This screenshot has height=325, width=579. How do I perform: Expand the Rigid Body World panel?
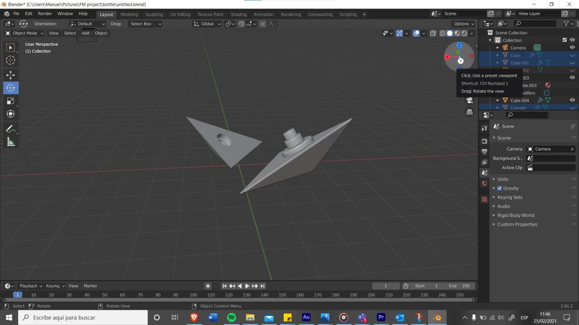(x=516, y=216)
